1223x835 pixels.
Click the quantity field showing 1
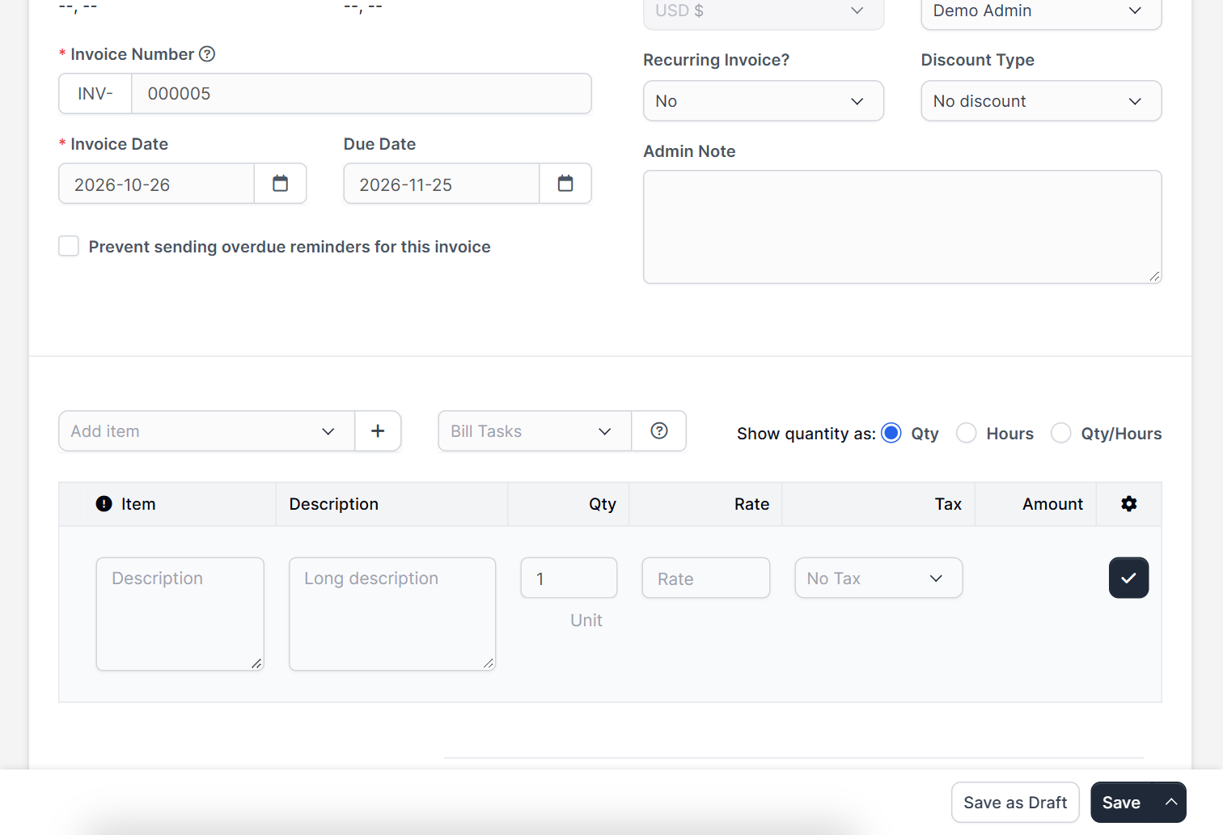tap(569, 578)
